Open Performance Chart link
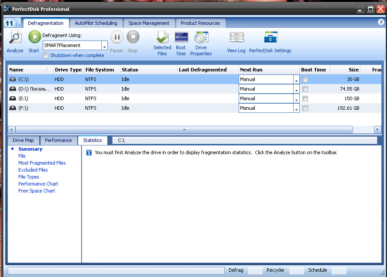 [38, 184]
